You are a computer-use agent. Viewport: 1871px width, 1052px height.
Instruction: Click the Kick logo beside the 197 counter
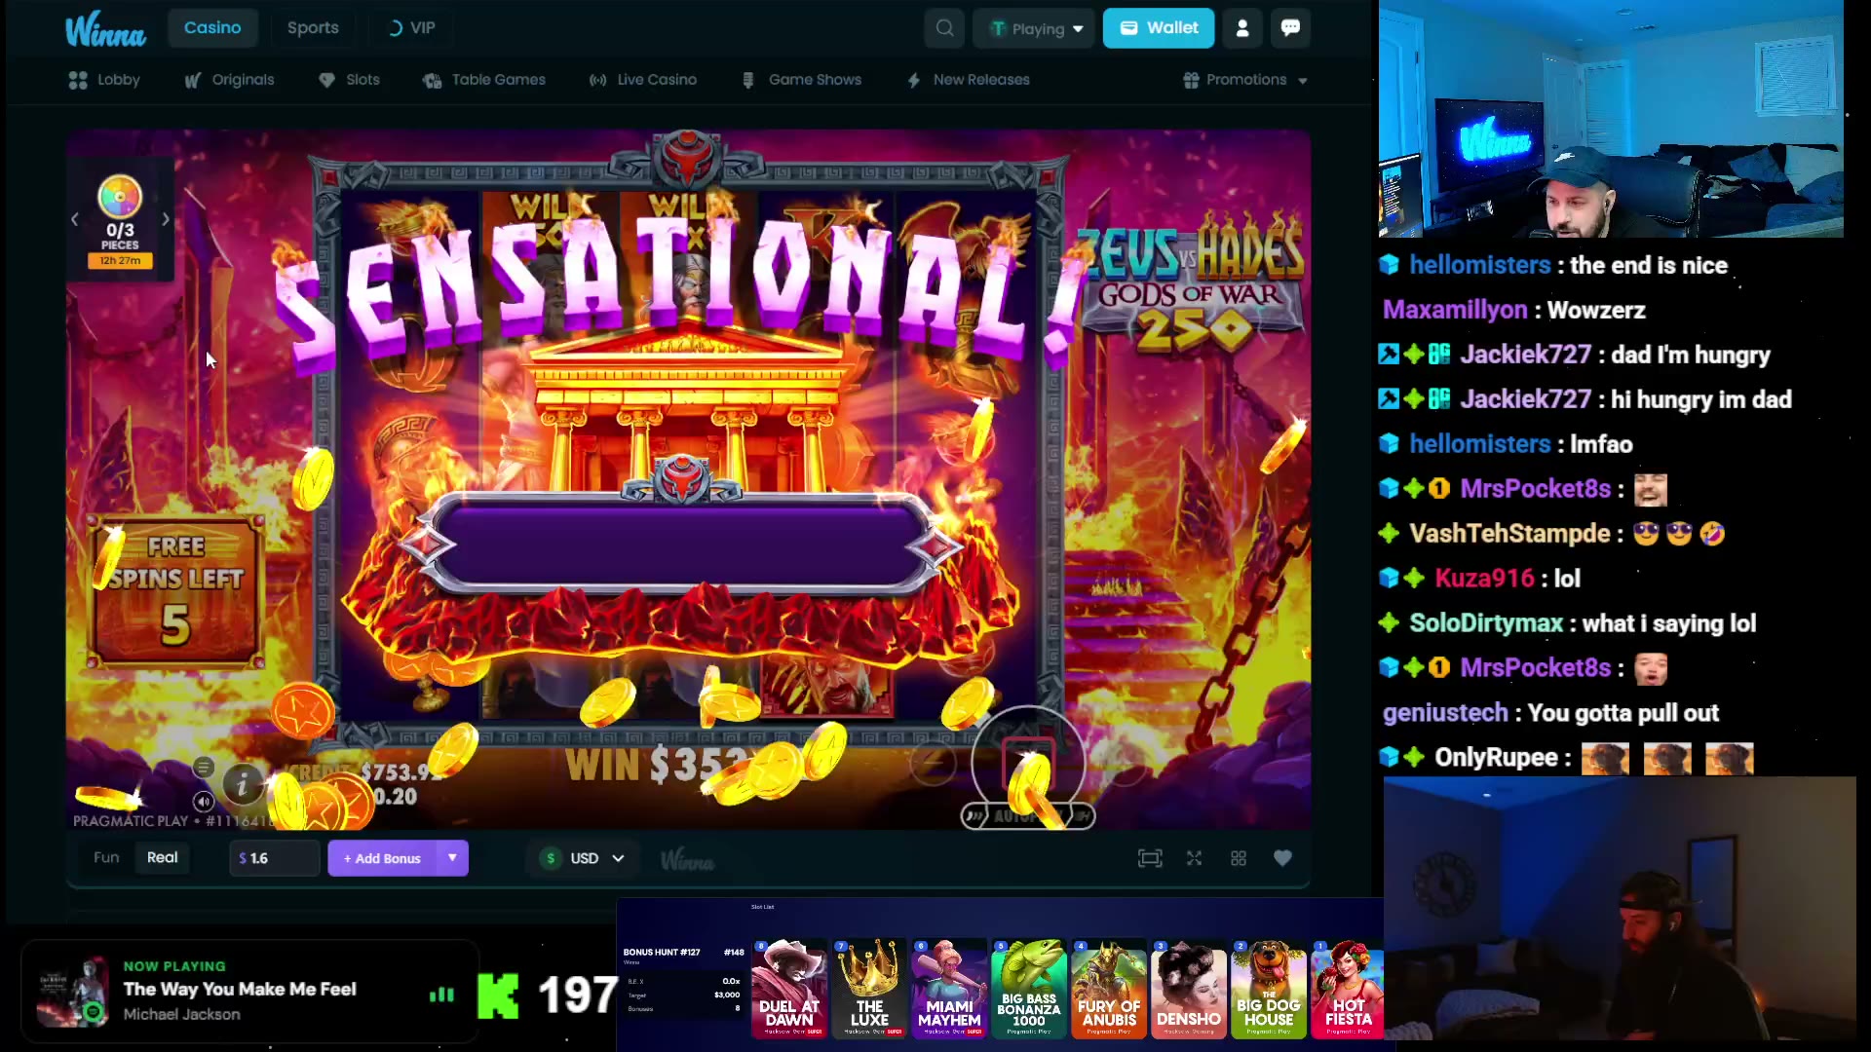[x=498, y=996]
